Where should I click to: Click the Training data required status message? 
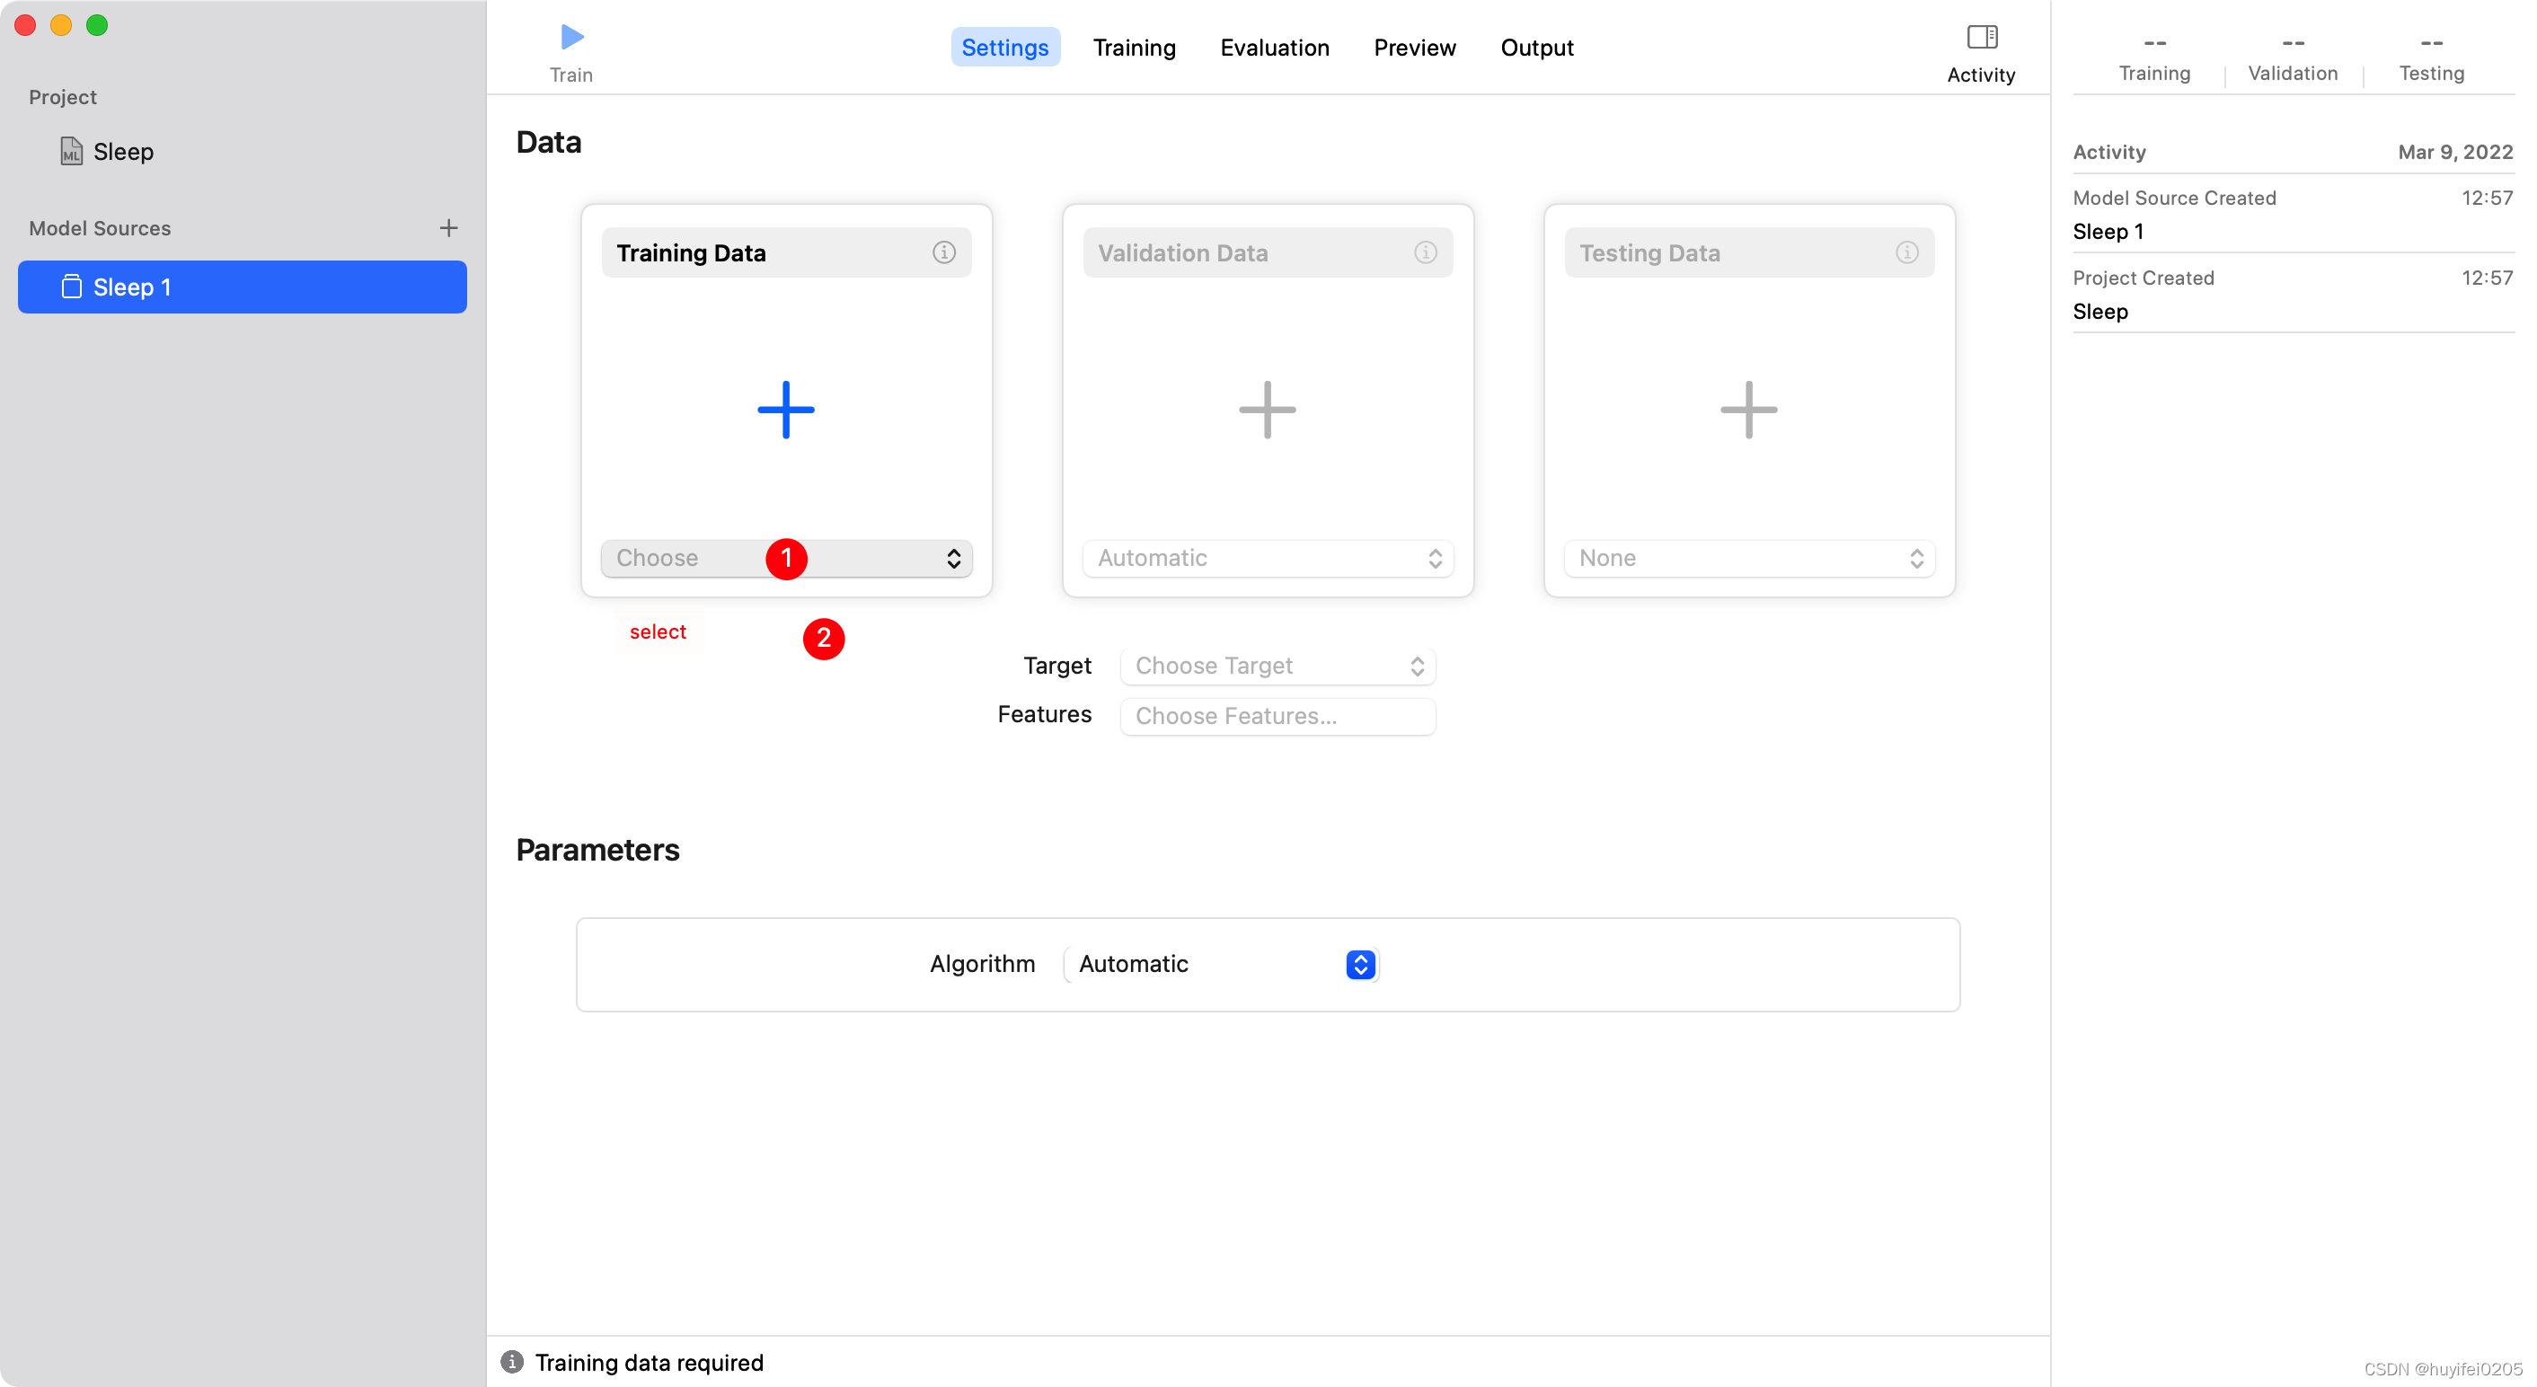649,1363
